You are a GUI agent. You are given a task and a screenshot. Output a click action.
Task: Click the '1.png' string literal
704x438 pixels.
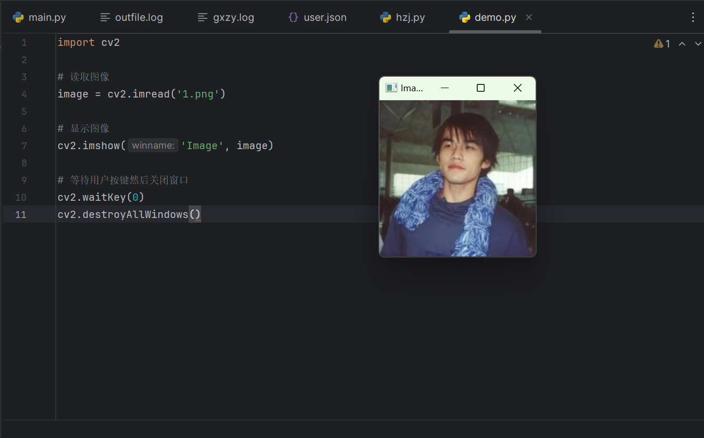(198, 94)
